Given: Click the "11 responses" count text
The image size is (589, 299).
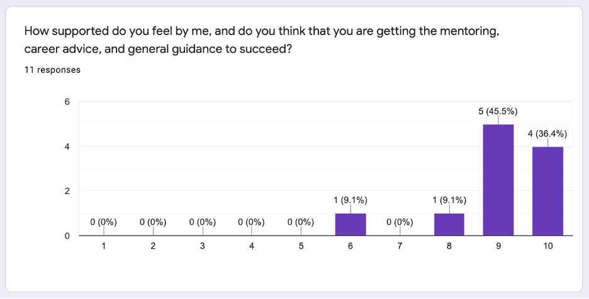Looking at the screenshot, I should point(52,70).
